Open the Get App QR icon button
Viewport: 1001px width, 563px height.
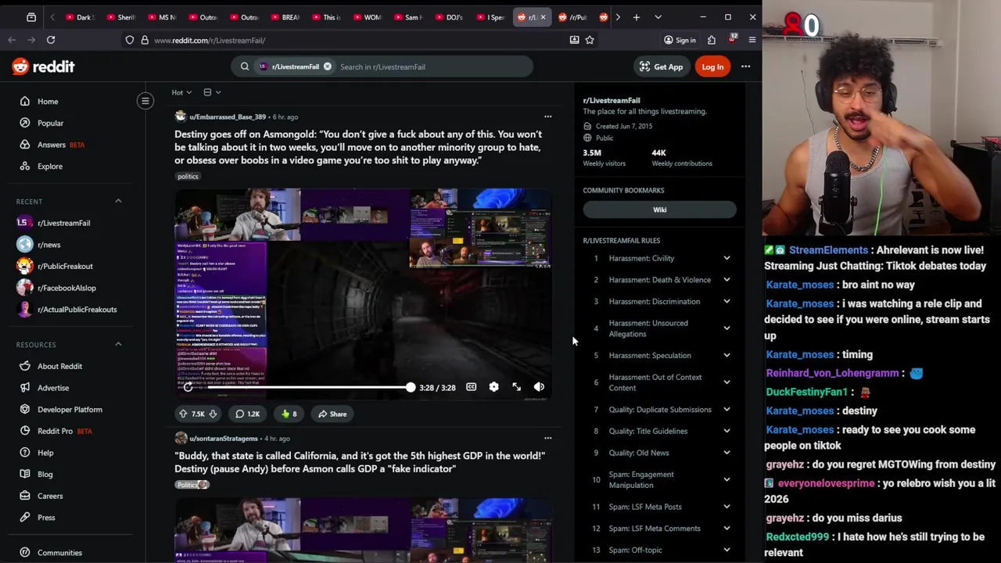(662, 66)
